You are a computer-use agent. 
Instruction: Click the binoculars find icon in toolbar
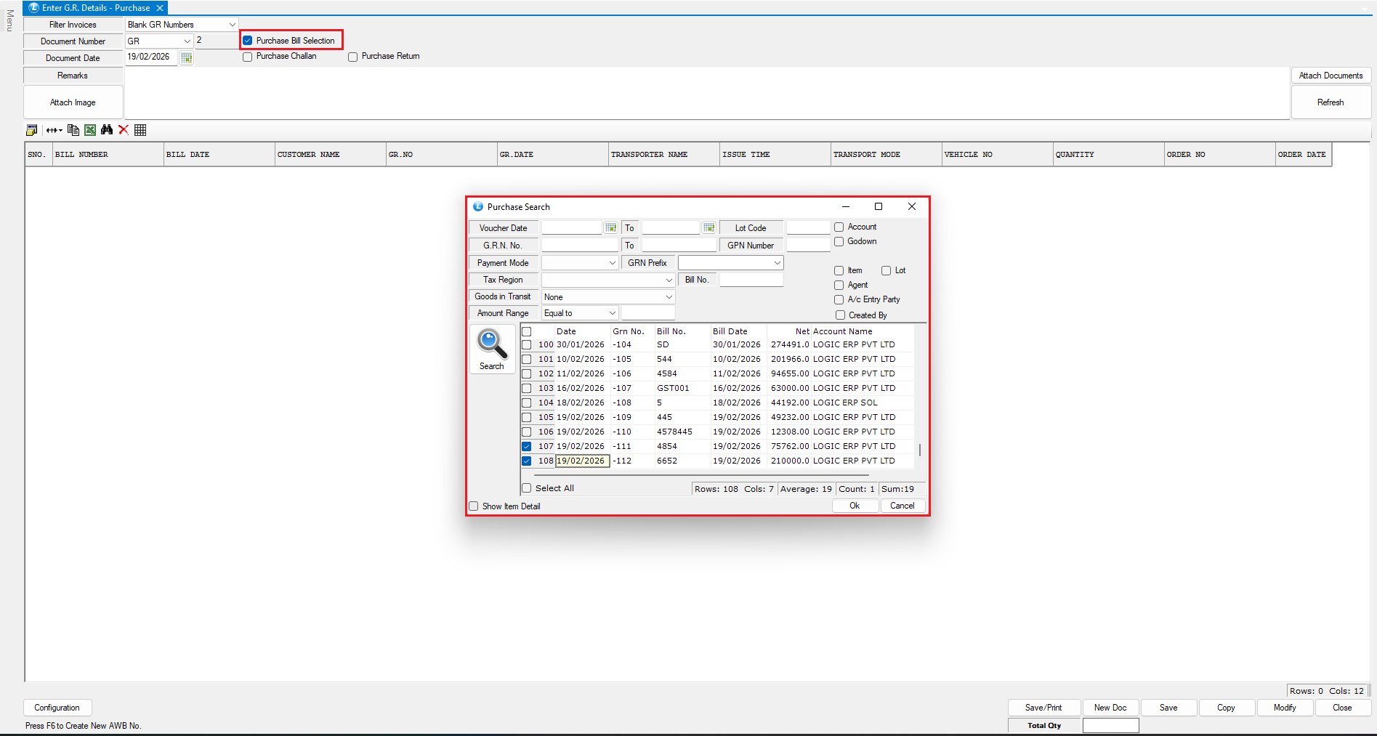[107, 130]
